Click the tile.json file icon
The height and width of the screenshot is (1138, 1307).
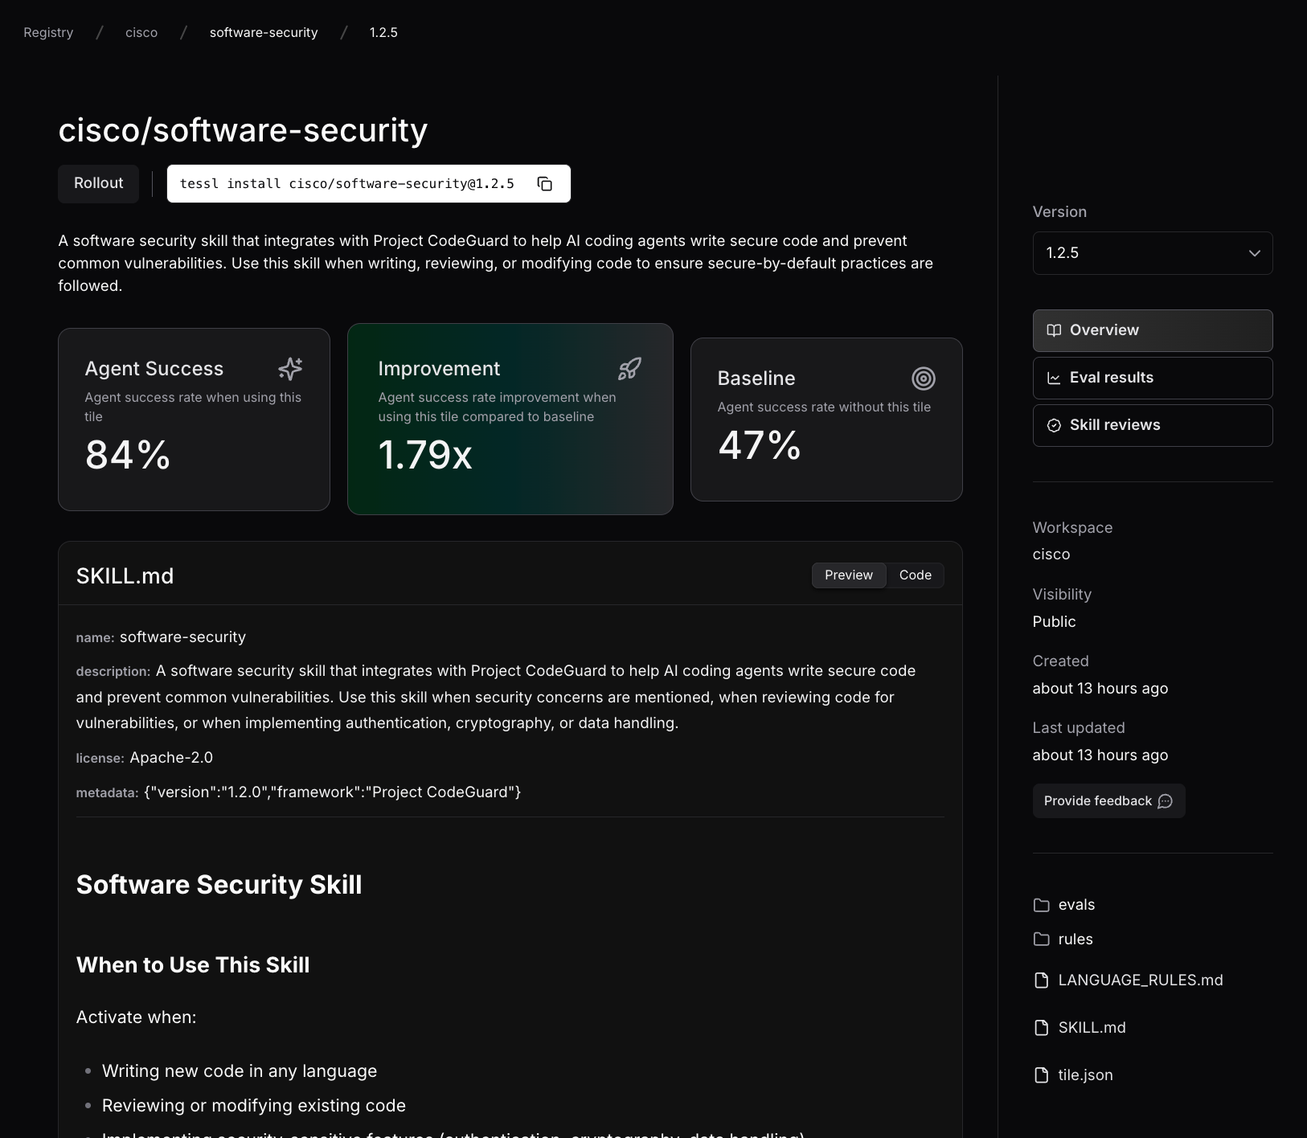click(x=1042, y=1075)
